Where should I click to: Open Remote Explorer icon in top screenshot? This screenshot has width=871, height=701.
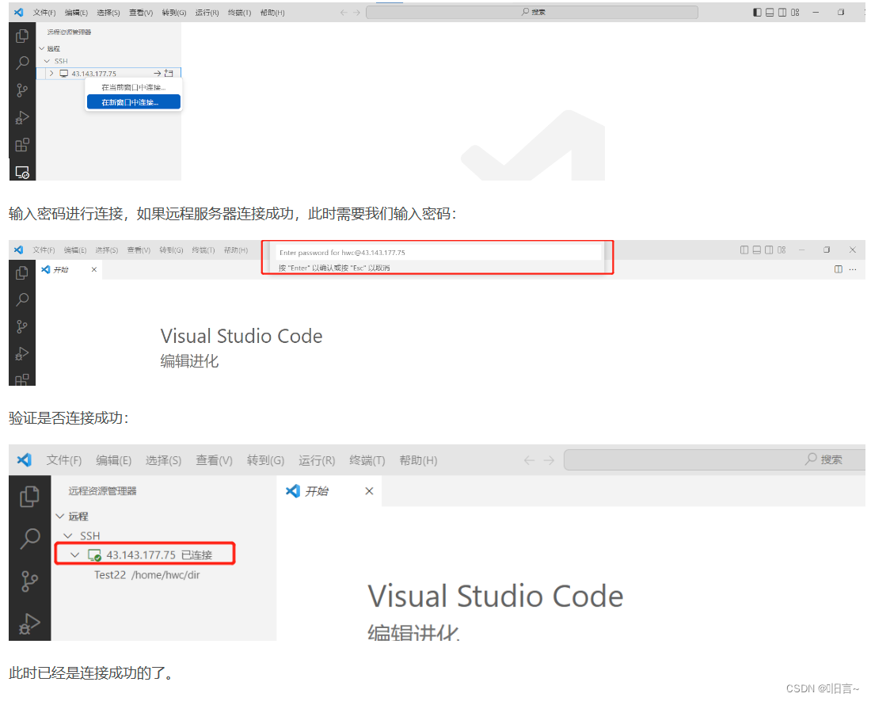click(22, 172)
